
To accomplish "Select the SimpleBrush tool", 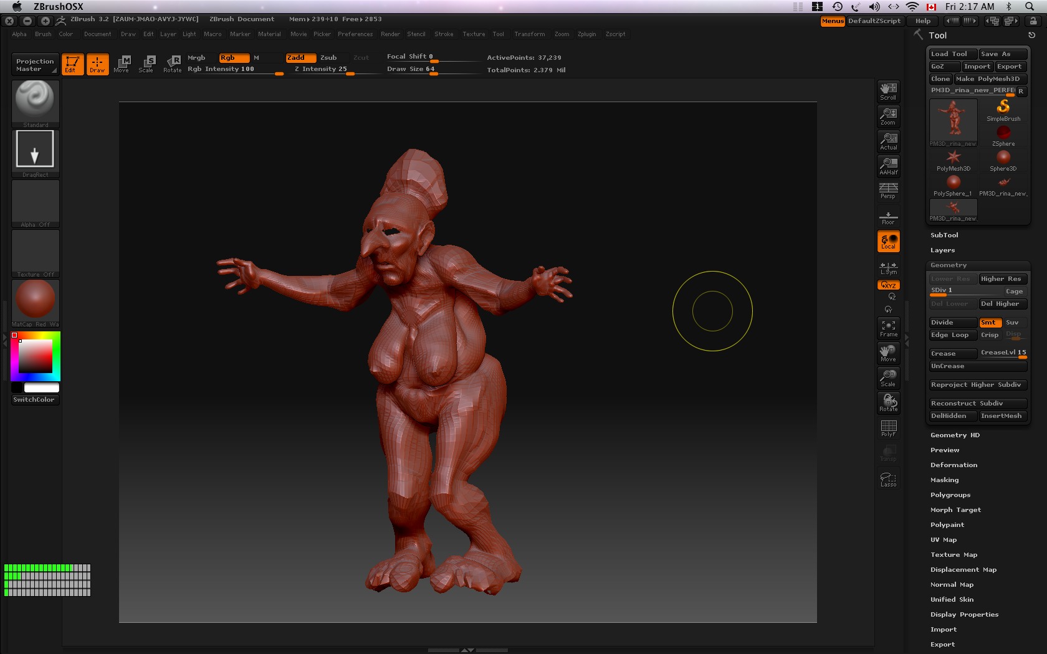I will pos(1003,110).
